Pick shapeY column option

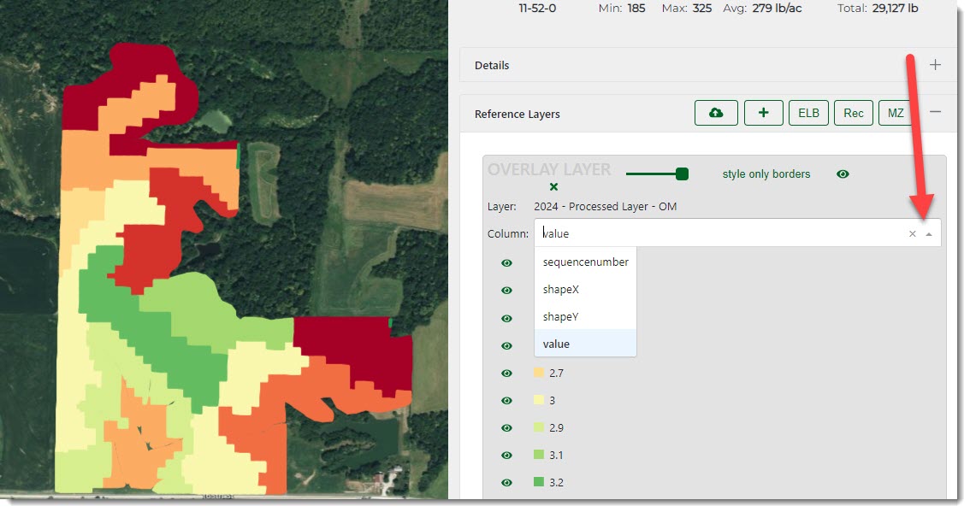561,317
